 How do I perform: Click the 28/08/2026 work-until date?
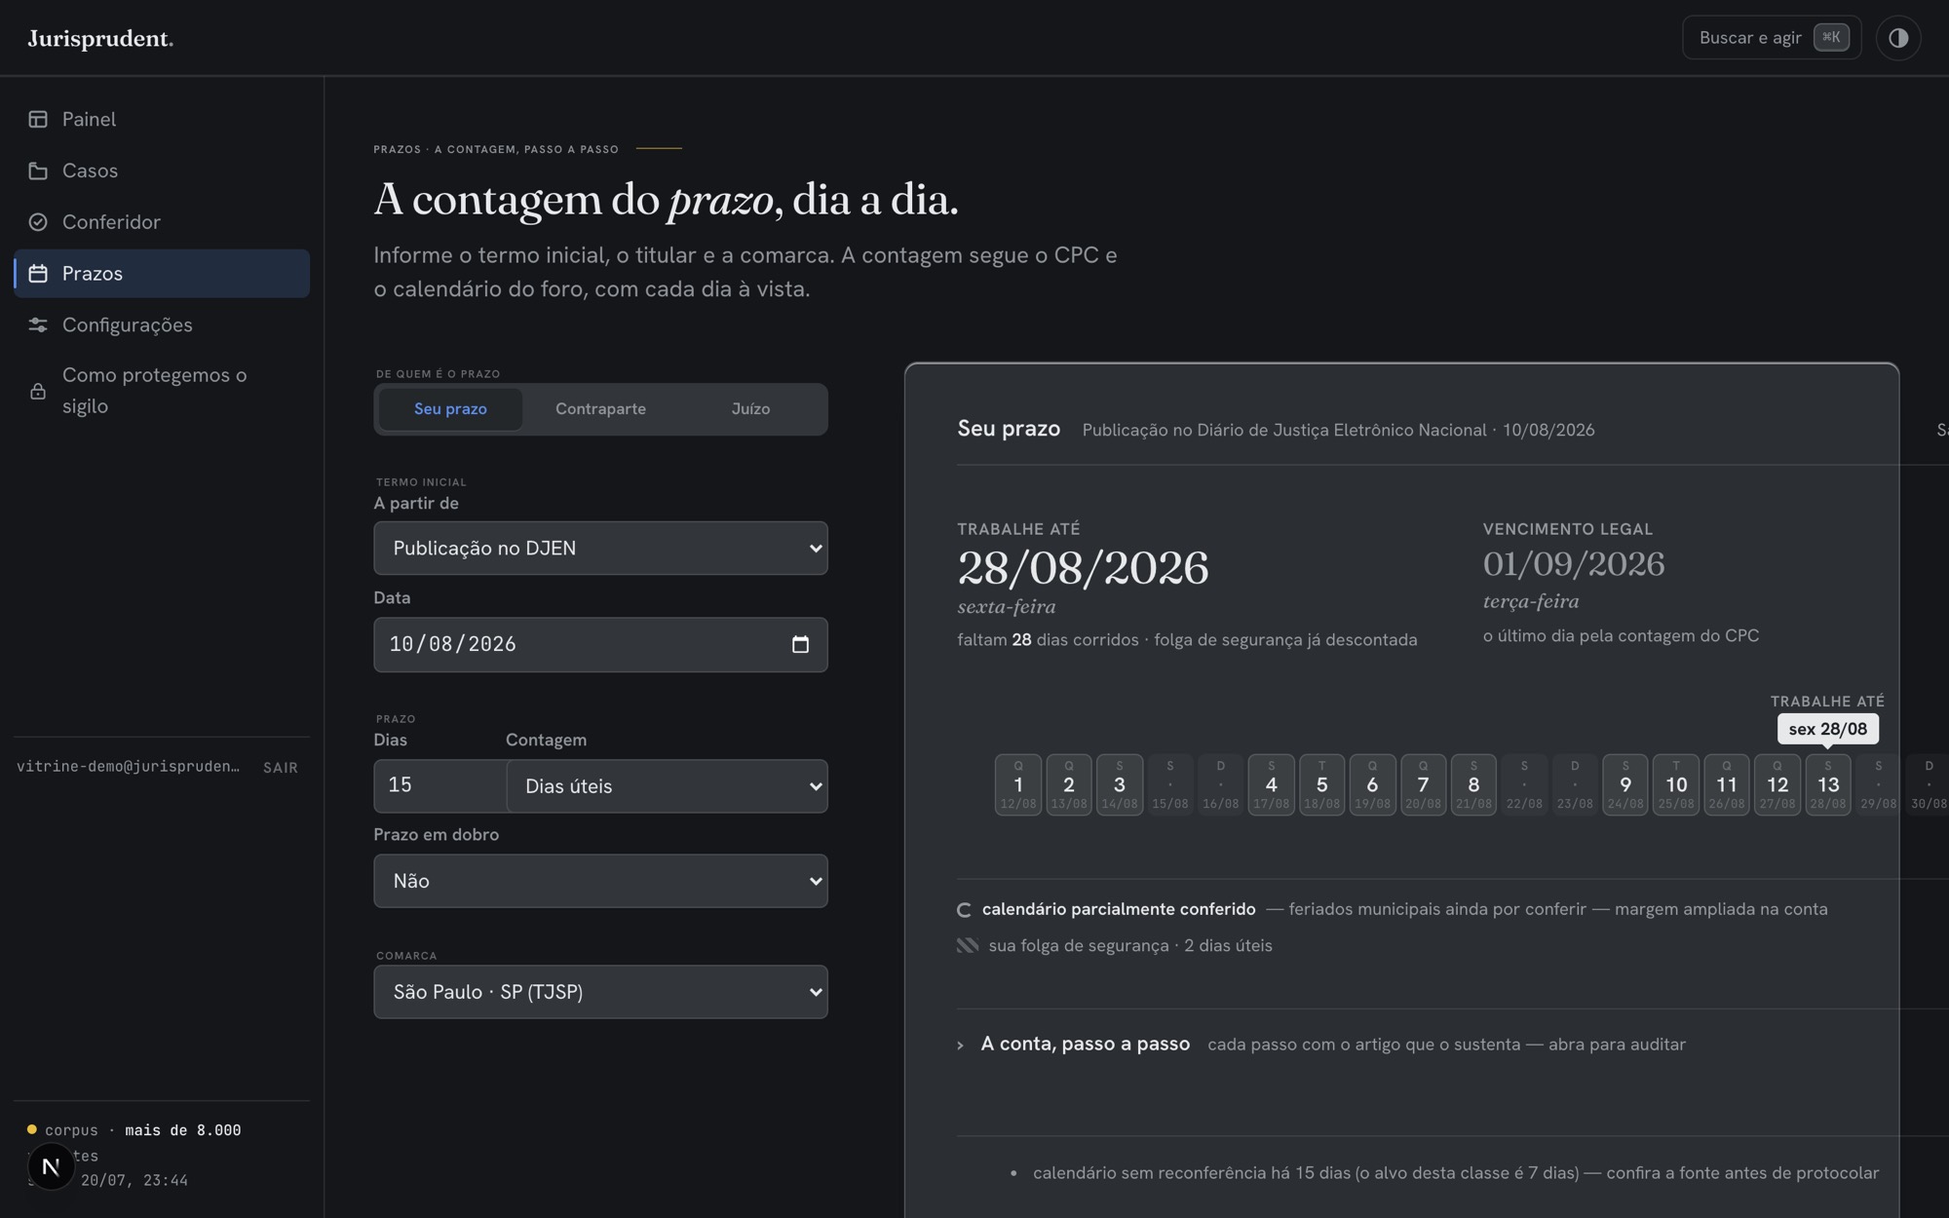point(1083,568)
